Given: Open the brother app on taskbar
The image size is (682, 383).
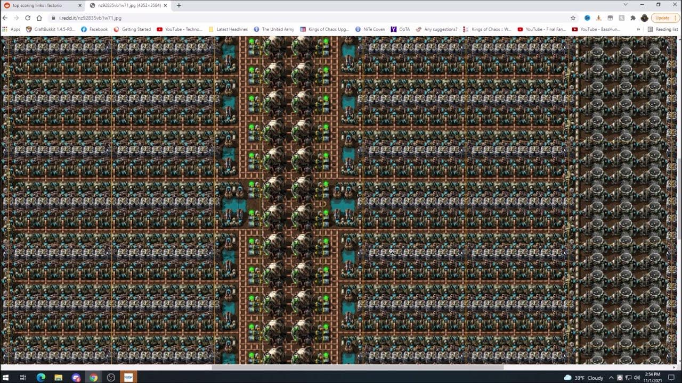Looking at the screenshot, I should click(128, 377).
